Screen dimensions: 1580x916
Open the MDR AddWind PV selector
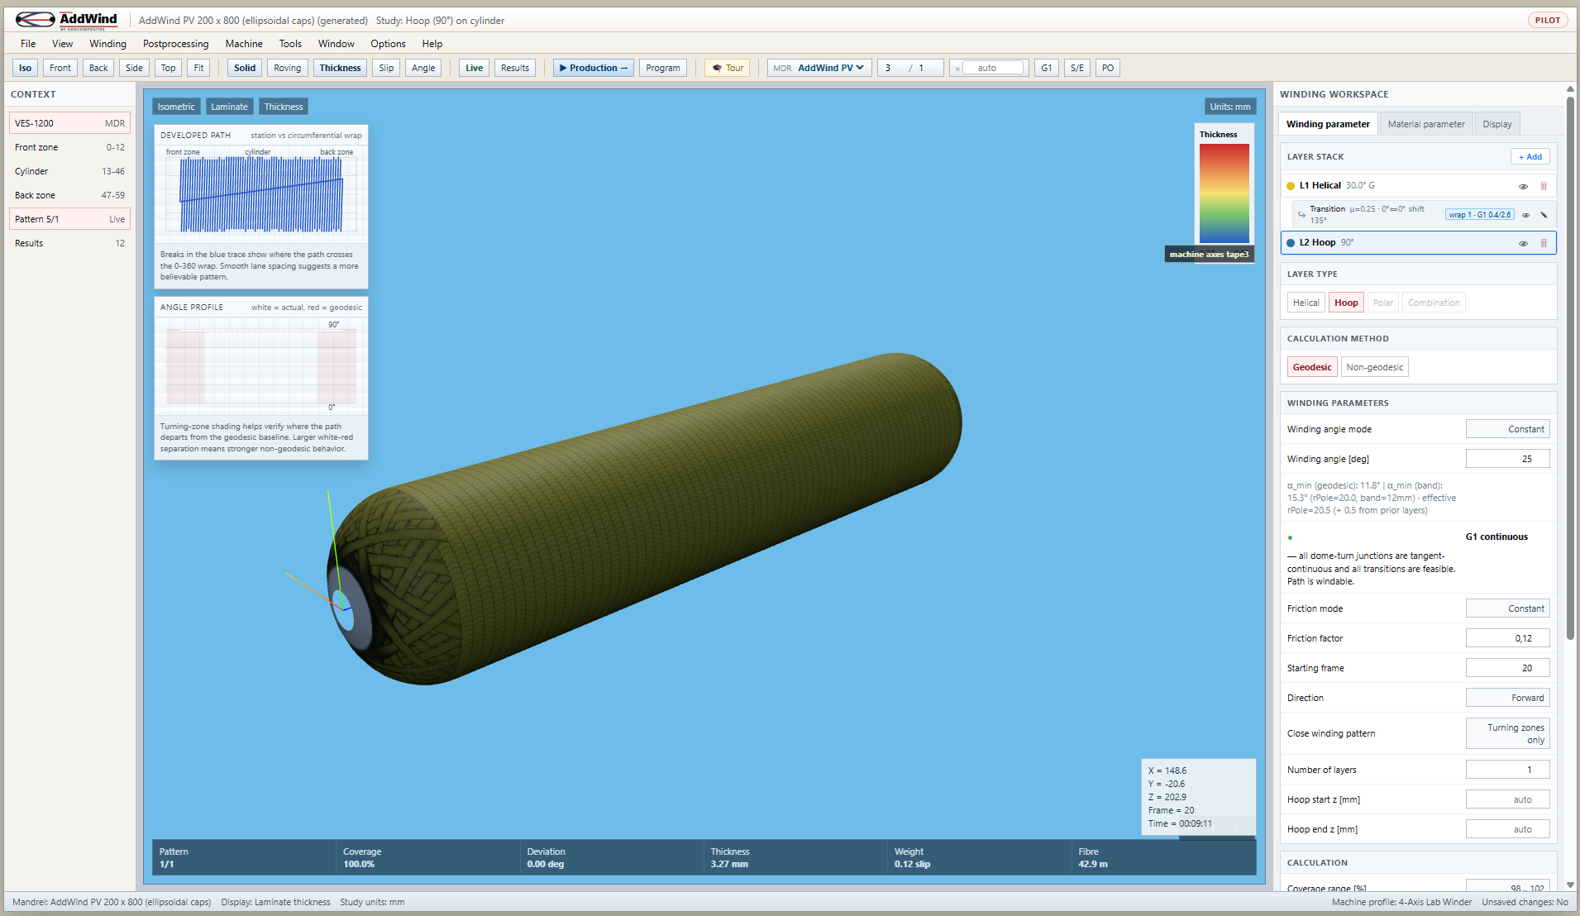tap(819, 68)
